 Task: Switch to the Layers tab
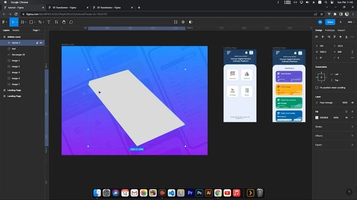6,30
